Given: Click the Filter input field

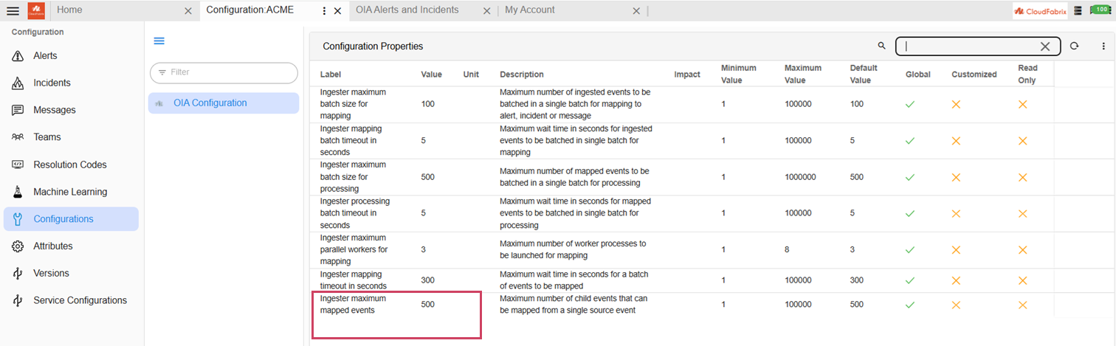Looking at the screenshot, I should [224, 72].
